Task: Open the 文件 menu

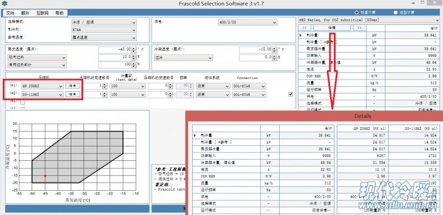Action: (10, 13)
